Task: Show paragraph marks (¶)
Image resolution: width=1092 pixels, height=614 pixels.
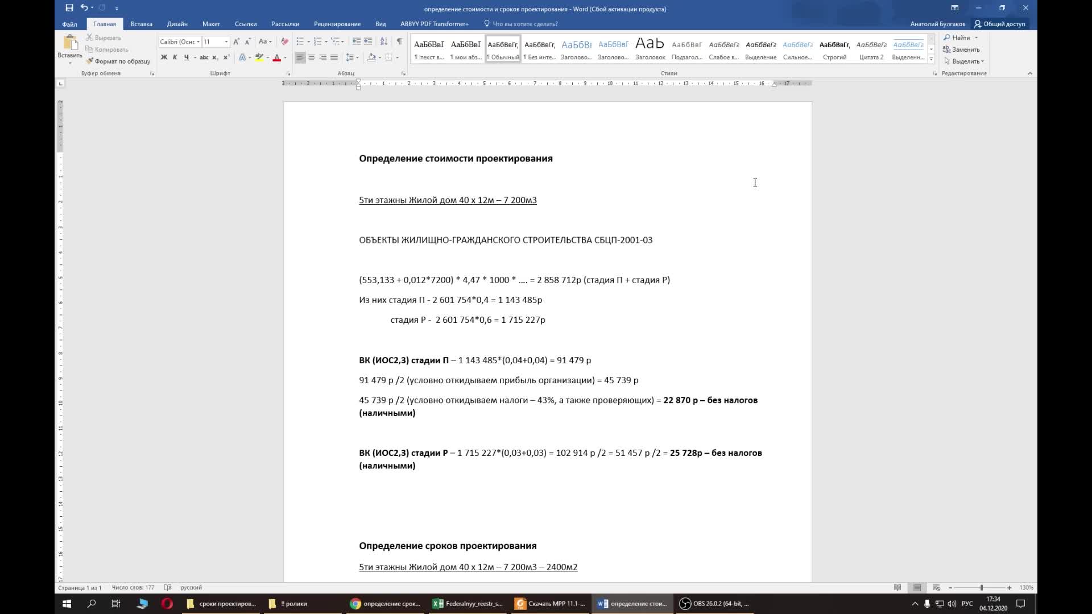Action: (399, 42)
